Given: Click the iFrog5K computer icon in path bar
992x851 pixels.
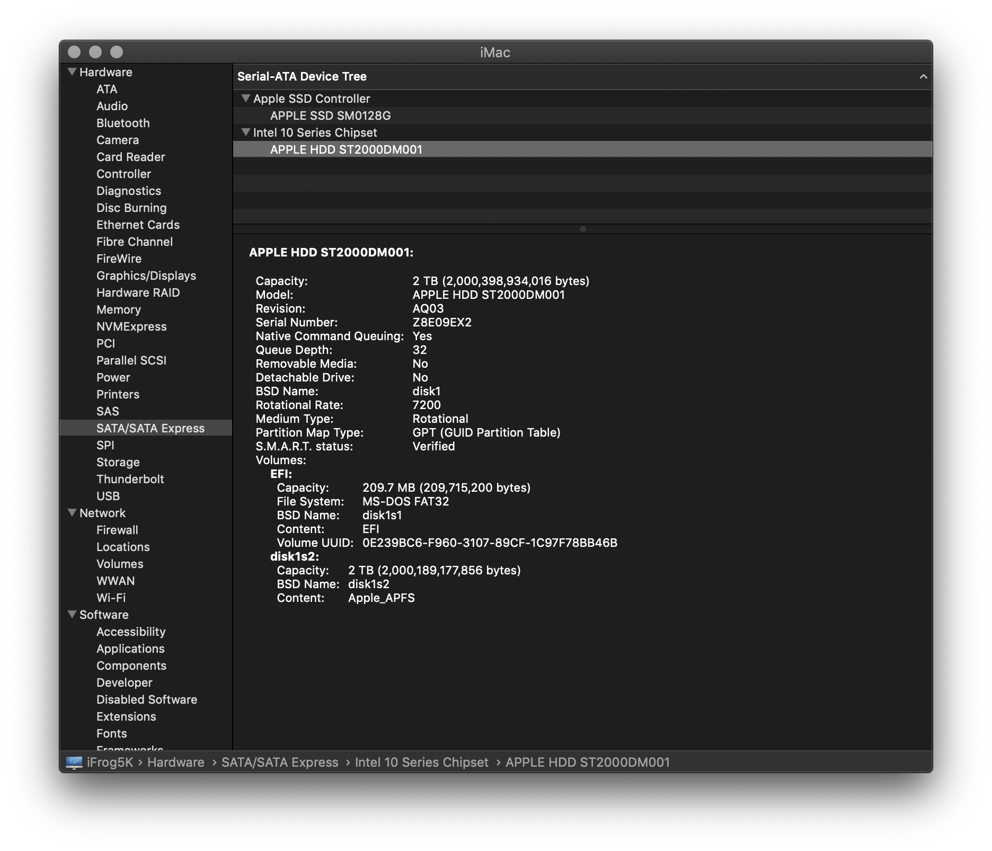Looking at the screenshot, I should pyautogui.click(x=74, y=762).
